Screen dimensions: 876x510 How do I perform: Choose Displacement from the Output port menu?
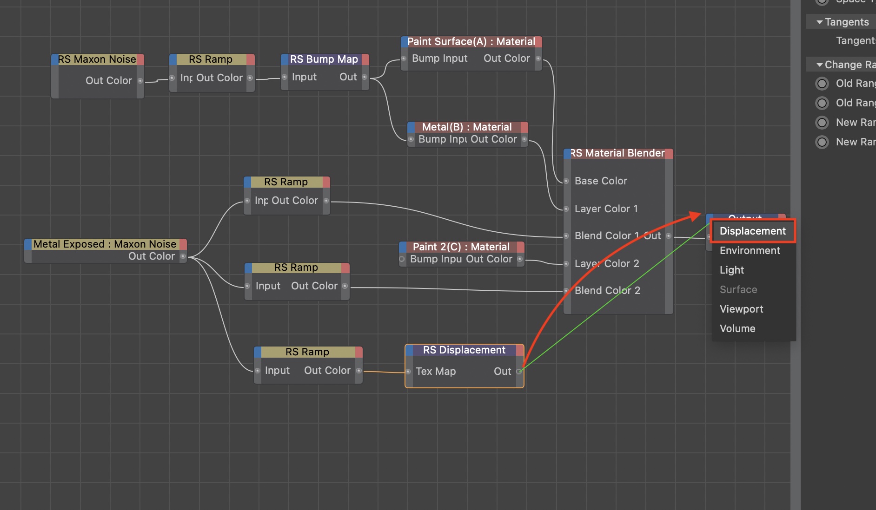(x=752, y=231)
